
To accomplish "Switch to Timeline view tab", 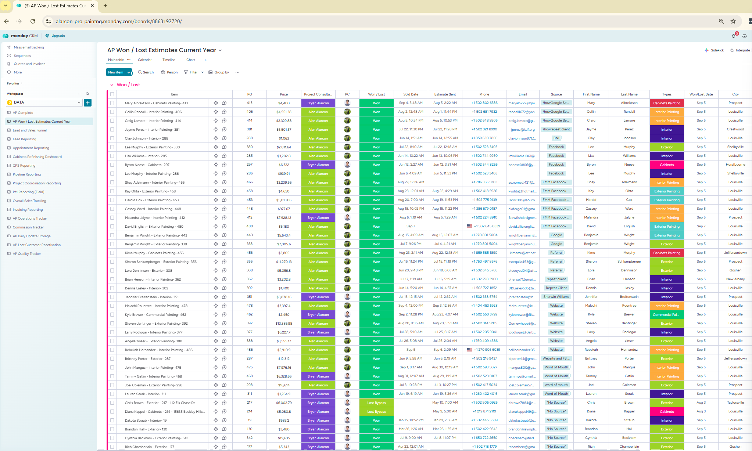I will coord(169,60).
